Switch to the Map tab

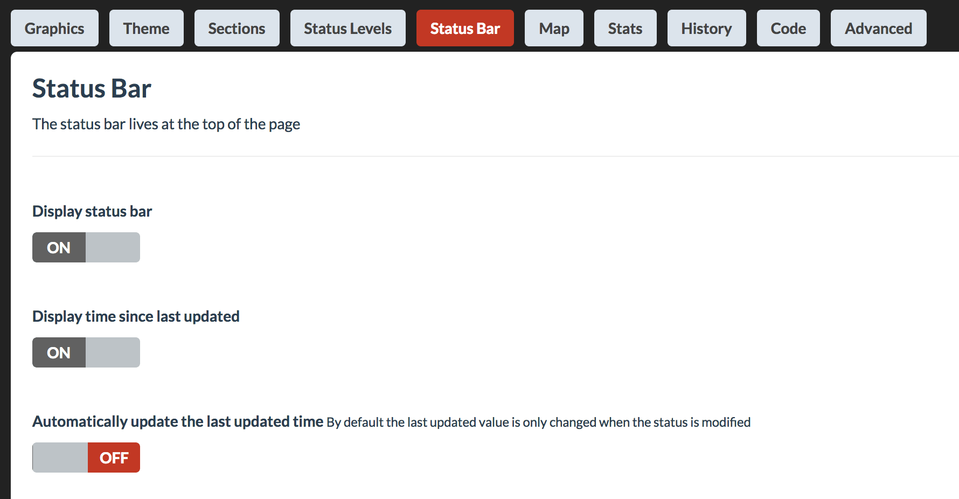(x=554, y=28)
